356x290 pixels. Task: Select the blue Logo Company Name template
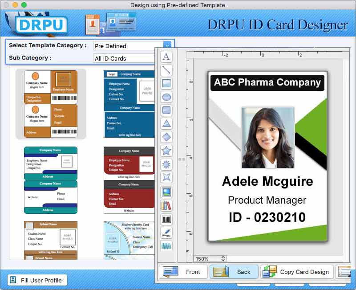click(129, 104)
